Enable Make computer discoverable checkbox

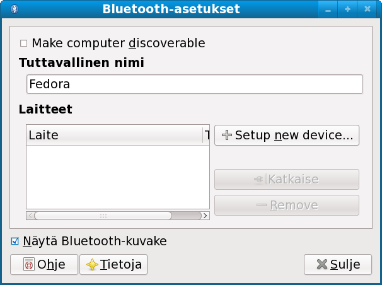(x=24, y=44)
